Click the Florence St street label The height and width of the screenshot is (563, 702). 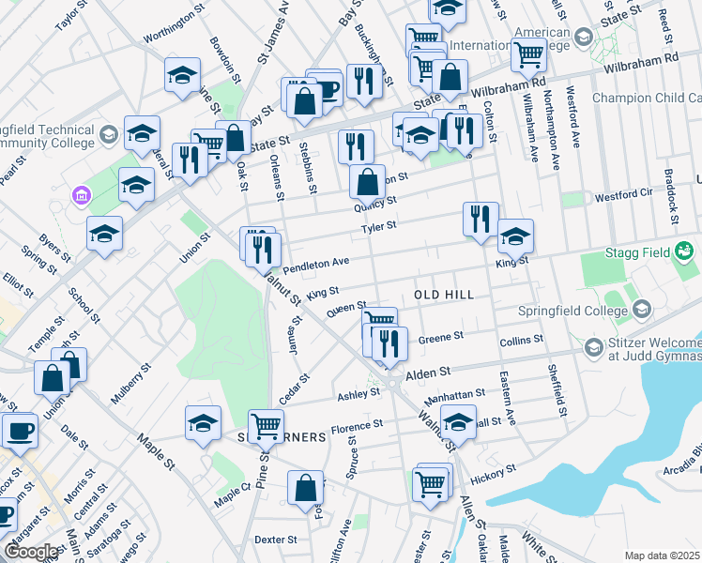[358, 426]
